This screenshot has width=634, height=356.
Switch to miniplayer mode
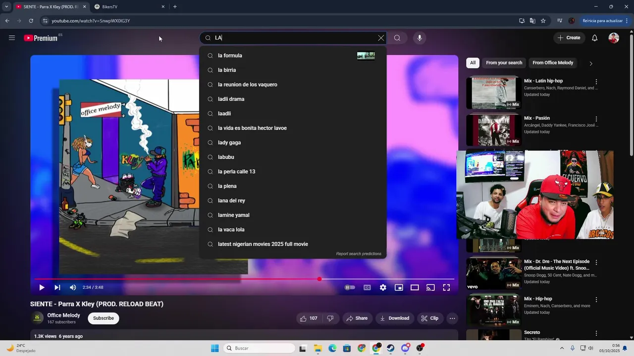pyautogui.click(x=399, y=287)
